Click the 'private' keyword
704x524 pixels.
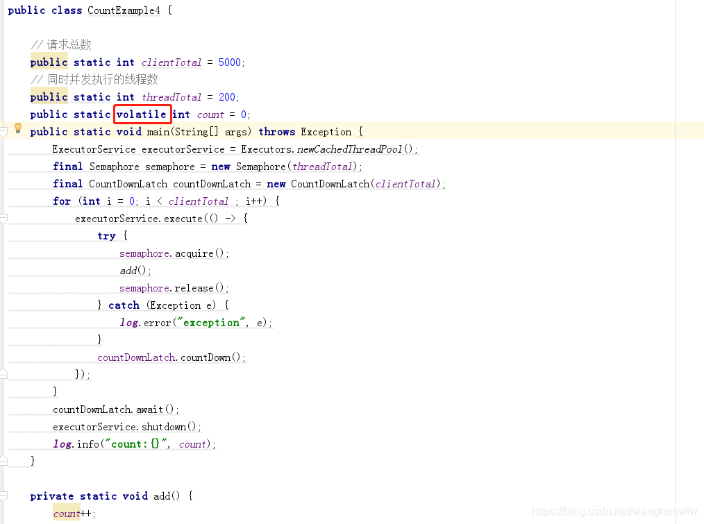[52, 496]
